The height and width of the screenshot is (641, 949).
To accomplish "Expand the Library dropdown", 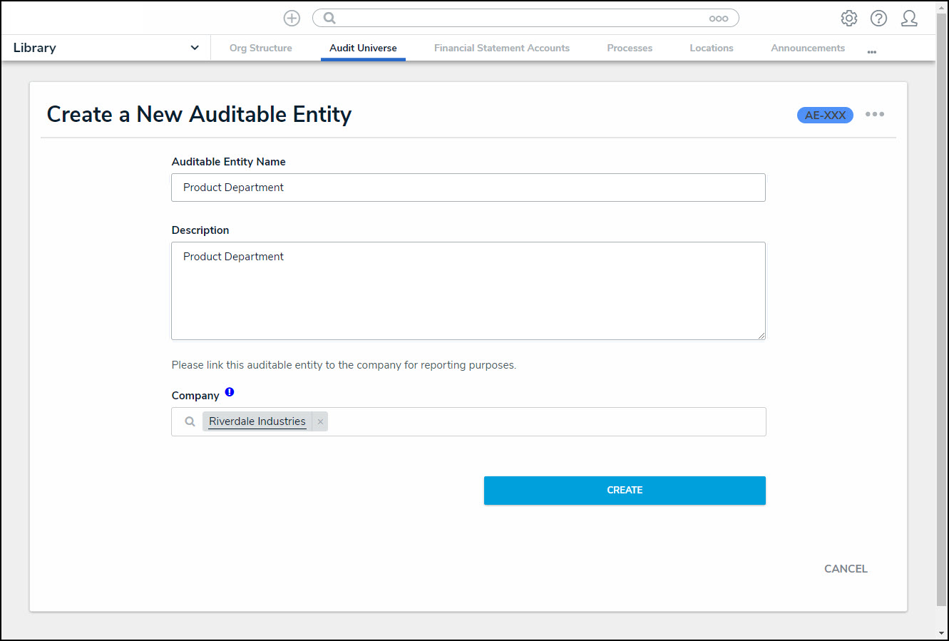I will (194, 48).
